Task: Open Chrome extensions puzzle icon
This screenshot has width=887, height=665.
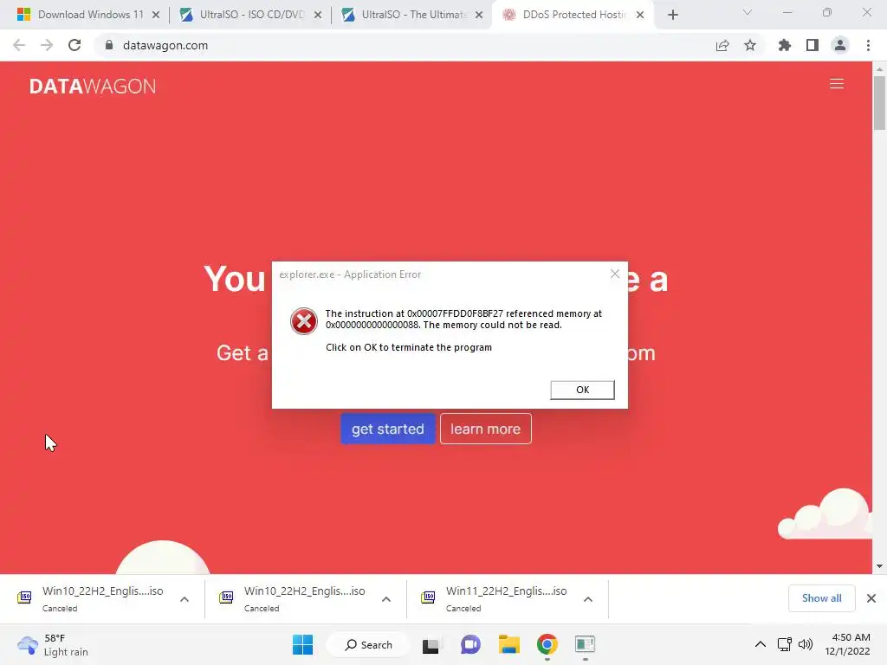Action: [x=785, y=45]
